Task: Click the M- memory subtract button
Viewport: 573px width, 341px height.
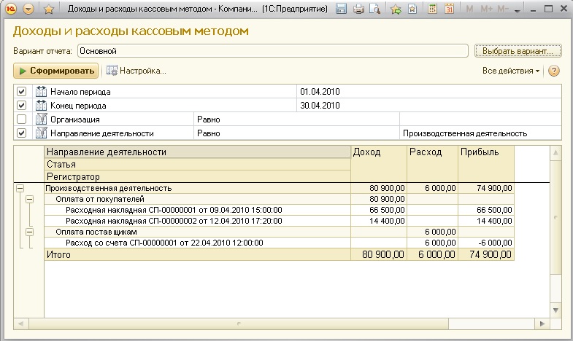Action: click(503, 9)
